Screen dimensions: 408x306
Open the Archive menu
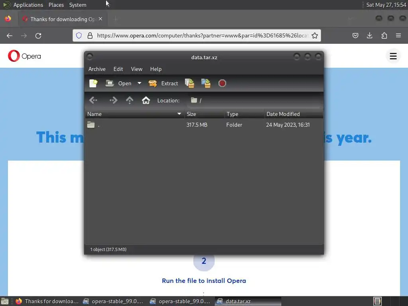click(97, 69)
